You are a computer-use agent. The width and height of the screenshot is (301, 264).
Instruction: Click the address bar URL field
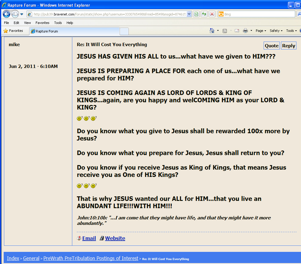(110, 14)
